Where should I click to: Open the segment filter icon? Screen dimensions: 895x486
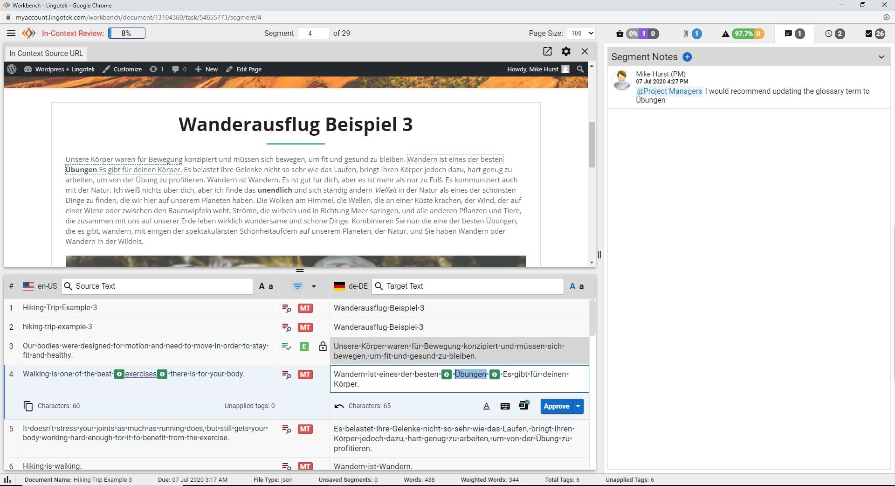click(x=297, y=286)
